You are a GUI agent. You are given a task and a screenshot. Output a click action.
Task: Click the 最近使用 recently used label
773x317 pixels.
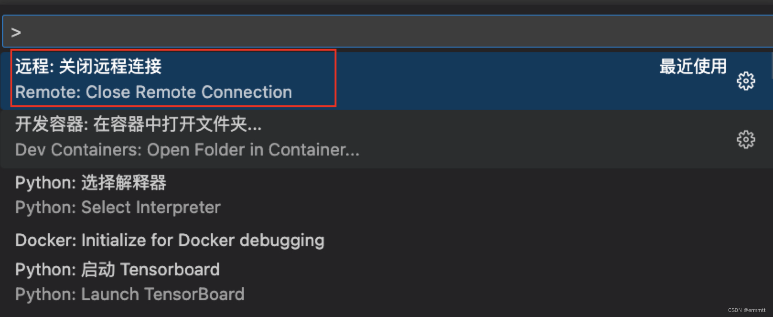[x=693, y=67]
